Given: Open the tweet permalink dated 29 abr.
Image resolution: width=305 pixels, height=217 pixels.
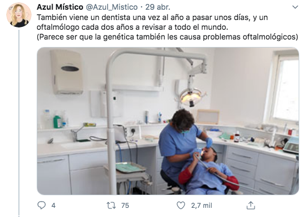Looking at the screenshot, I should (158, 7).
